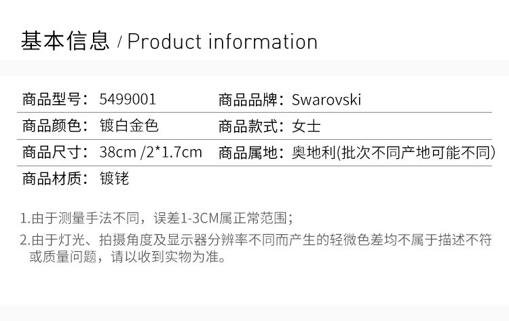Click the Swarovski brand name
Image resolution: width=509 pixels, height=321 pixels.
pyautogui.click(x=326, y=100)
